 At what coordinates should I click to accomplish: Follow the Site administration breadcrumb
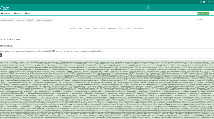[6, 20]
